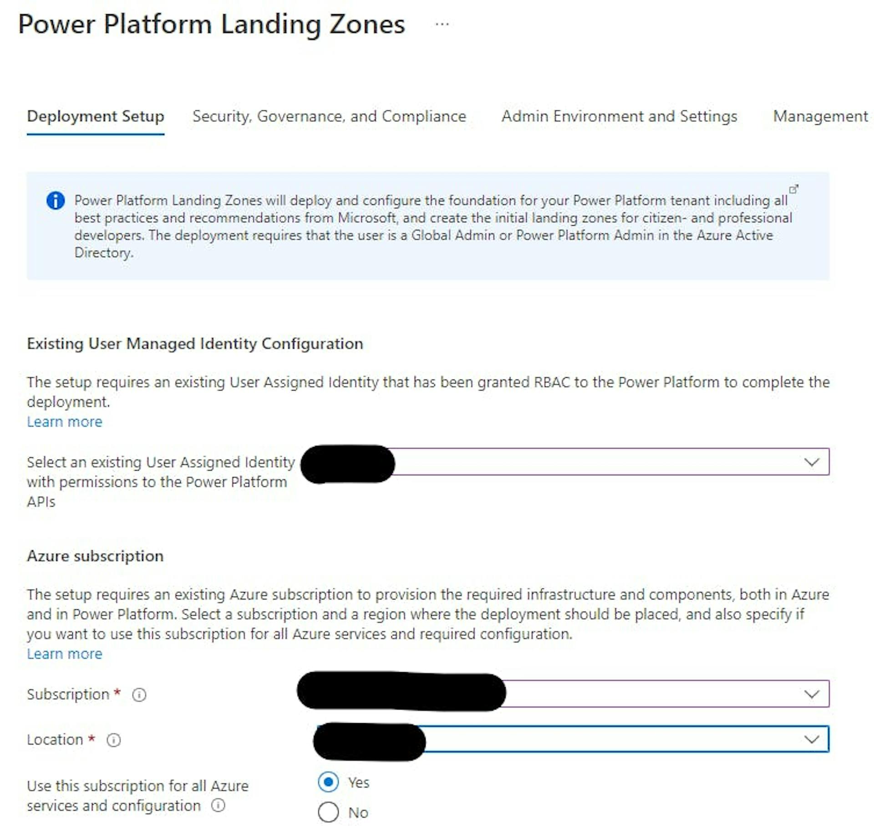
Task: Show info icon for subscription usage option
Action: [x=218, y=806]
